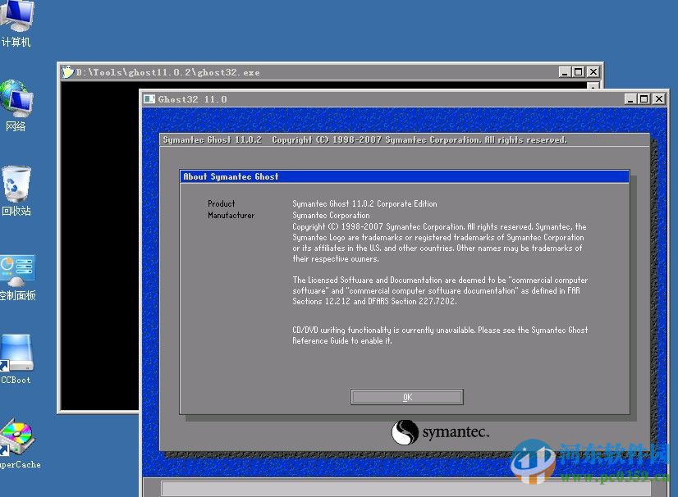Open system menu icon of Ghost32 11.0 window
Screen dimensions: 678x497
(149, 99)
